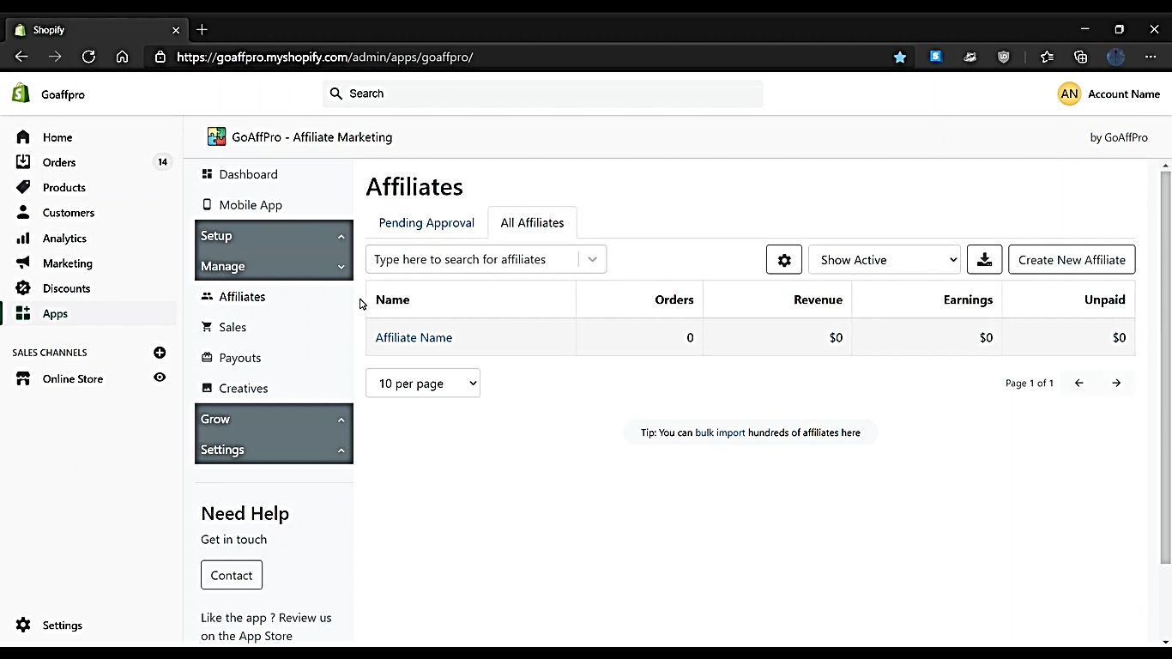The image size is (1172, 659).
Task: Click the page vertical scrollbar
Action: pos(1165,367)
